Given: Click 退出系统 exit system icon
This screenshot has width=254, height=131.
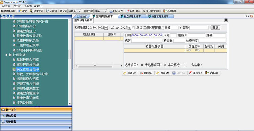Looking at the screenshot, I should click(170, 11).
